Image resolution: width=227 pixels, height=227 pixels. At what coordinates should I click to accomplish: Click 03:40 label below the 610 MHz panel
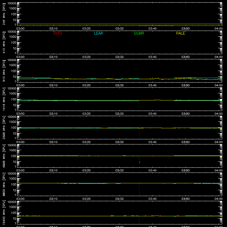pyautogui.click(x=152, y=85)
